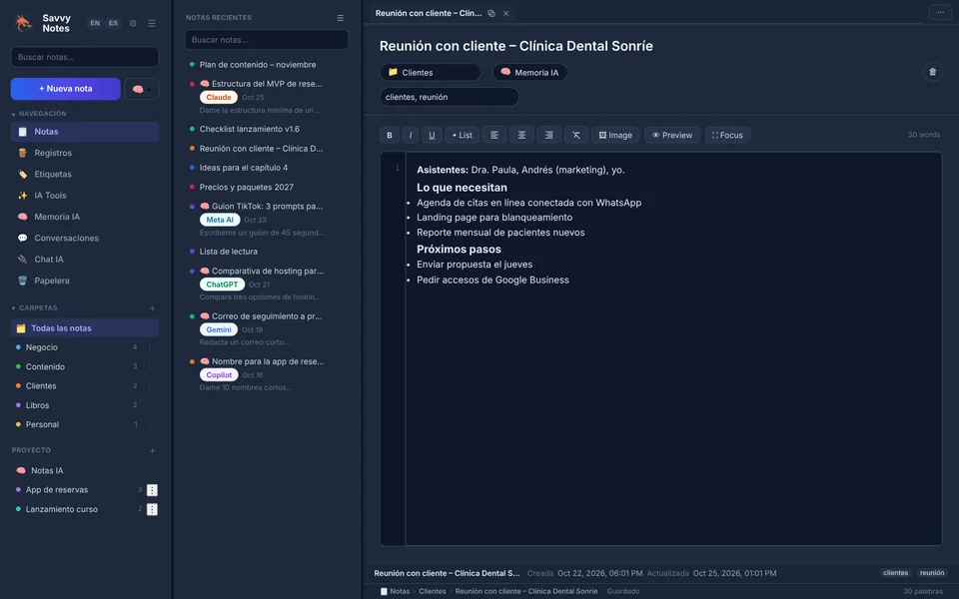Go to Etiquetas in the navigation
This screenshot has height=599, width=959.
pos(84,174)
